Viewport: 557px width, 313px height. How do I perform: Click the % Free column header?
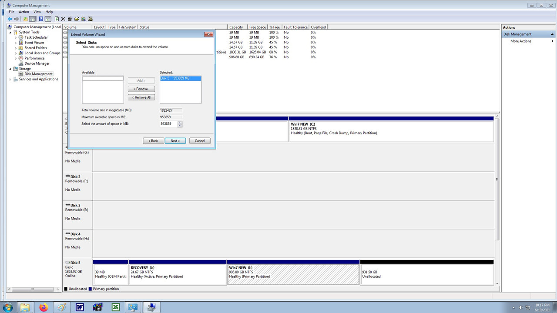point(275,27)
